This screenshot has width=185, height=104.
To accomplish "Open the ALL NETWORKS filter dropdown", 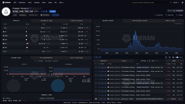I will click(x=175, y=11).
